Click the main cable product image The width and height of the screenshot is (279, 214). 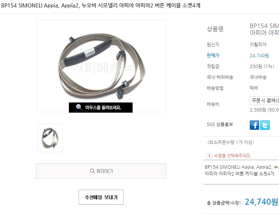point(101,66)
